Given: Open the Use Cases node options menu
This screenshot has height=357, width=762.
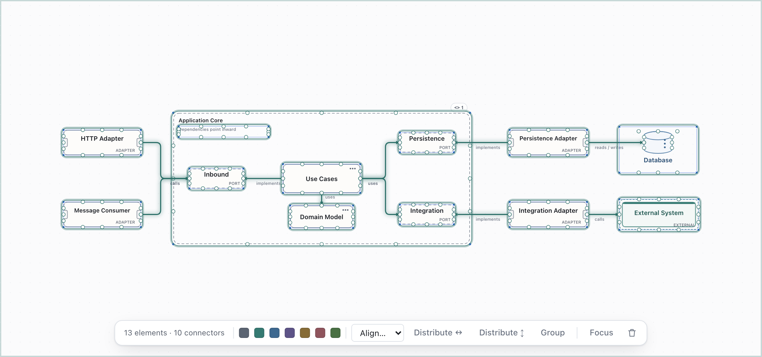Looking at the screenshot, I should tap(352, 169).
